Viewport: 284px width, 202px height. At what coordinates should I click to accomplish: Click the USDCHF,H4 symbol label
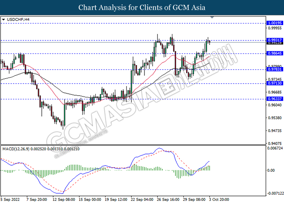[18, 19]
